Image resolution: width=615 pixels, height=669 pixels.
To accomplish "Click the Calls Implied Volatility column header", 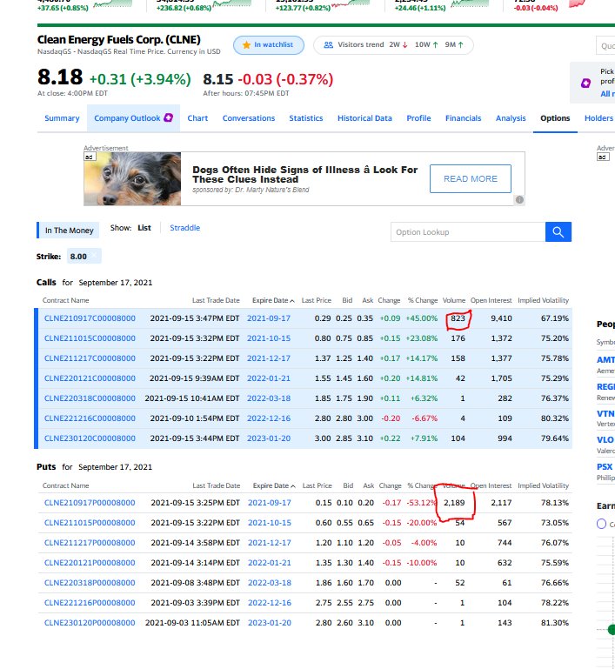I will (543, 300).
